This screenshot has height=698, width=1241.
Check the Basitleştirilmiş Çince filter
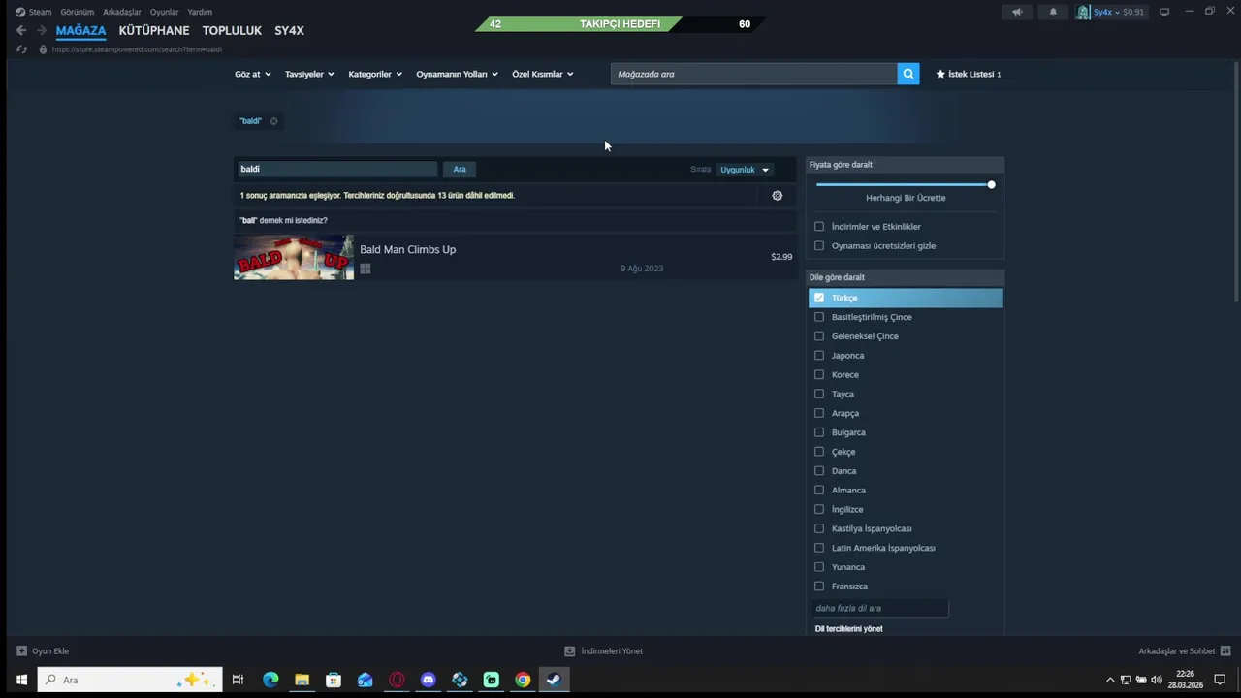pos(819,317)
